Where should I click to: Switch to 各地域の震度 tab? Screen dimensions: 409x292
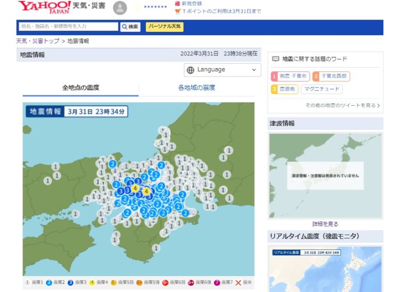[x=197, y=88]
